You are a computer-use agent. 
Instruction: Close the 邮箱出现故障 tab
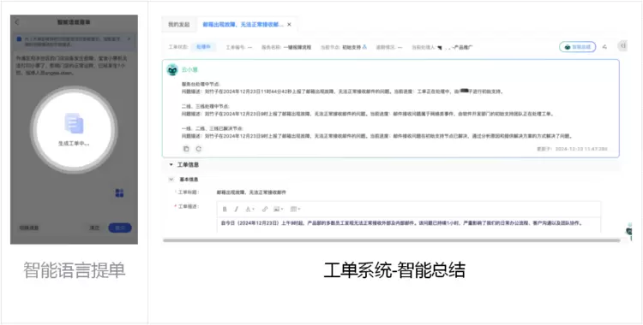pyautogui.click(x=289, y=25)
